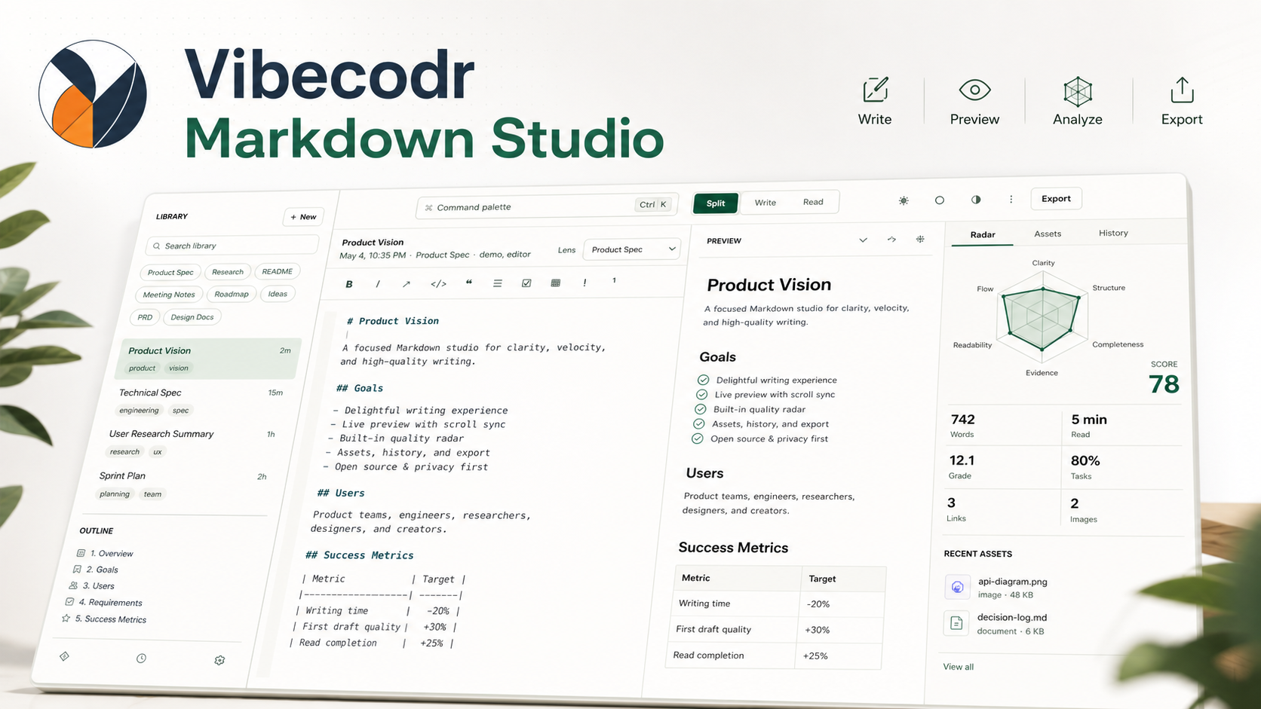Open settings gear at sidebar bottom
1261x709 pixels.
pyautogui.click(x=219, y=660)
